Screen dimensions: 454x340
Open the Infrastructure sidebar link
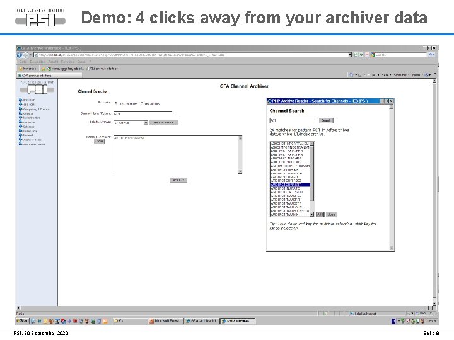(32, 118)
